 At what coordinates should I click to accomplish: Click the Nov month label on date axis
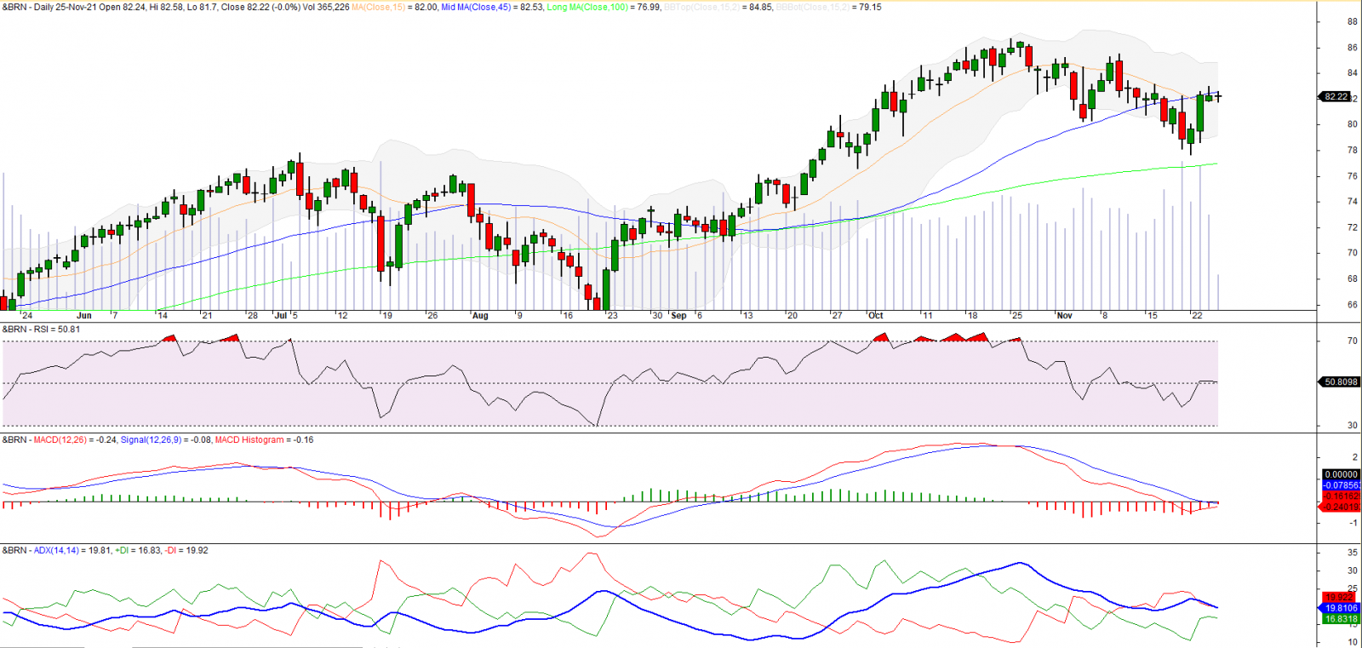click(1065, 315)
